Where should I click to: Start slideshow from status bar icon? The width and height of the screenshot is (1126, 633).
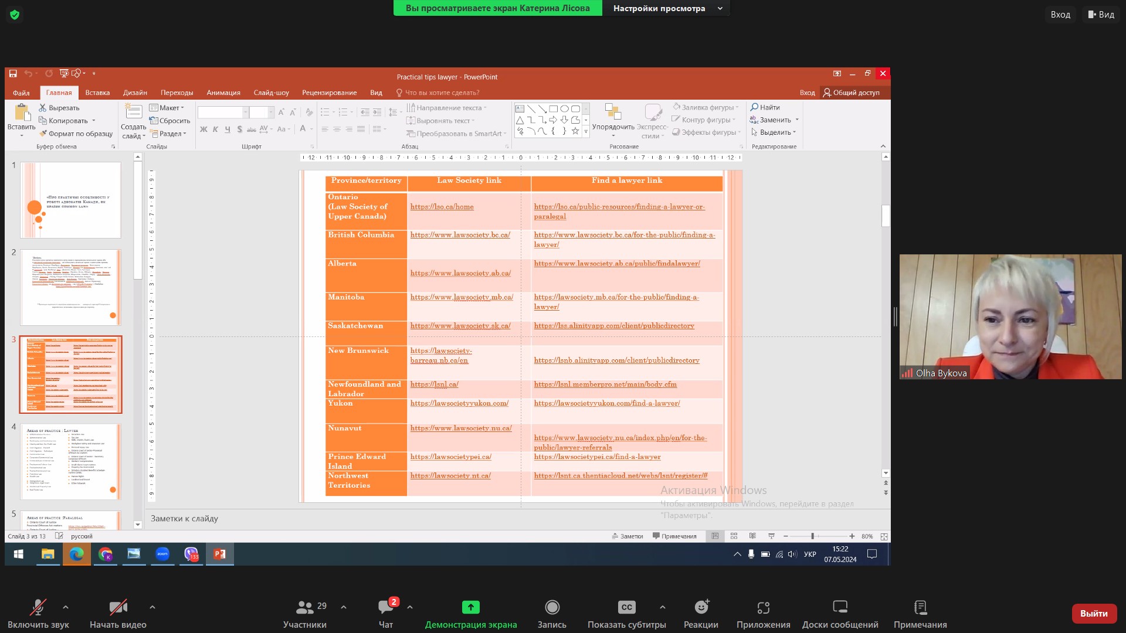[771, 536]
